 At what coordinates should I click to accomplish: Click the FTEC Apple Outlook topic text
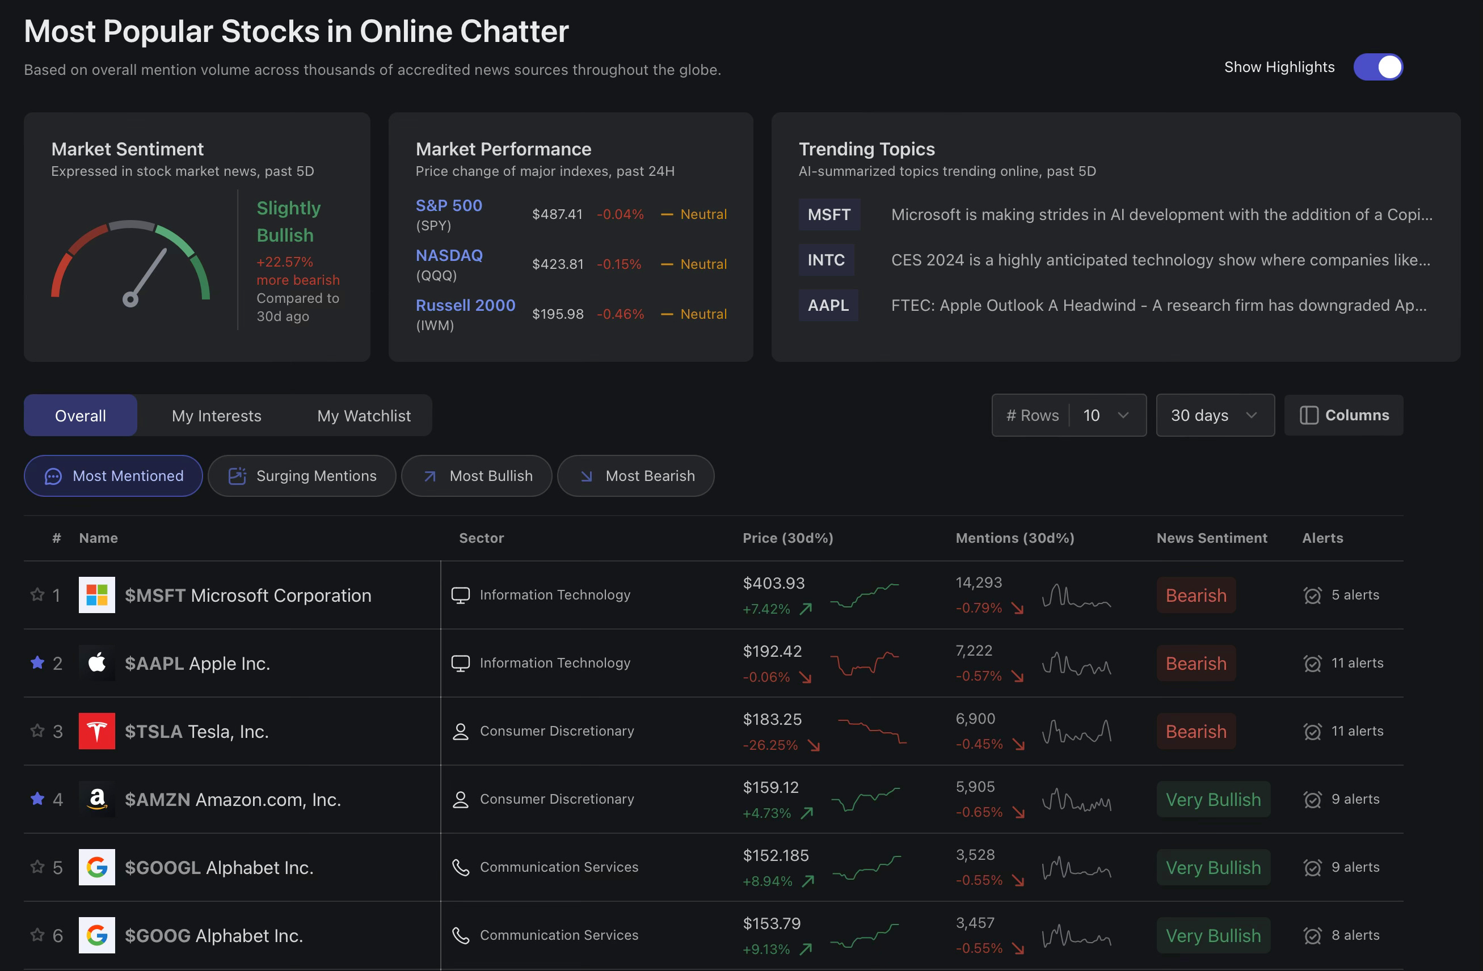coord(1158,306)
